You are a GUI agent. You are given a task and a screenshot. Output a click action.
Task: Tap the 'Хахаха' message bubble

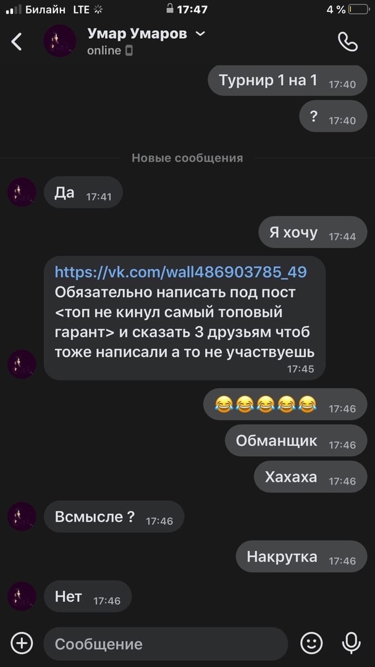[x=311, y=477]
